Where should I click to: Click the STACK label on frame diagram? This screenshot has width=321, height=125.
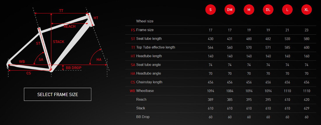coord(59,42)
